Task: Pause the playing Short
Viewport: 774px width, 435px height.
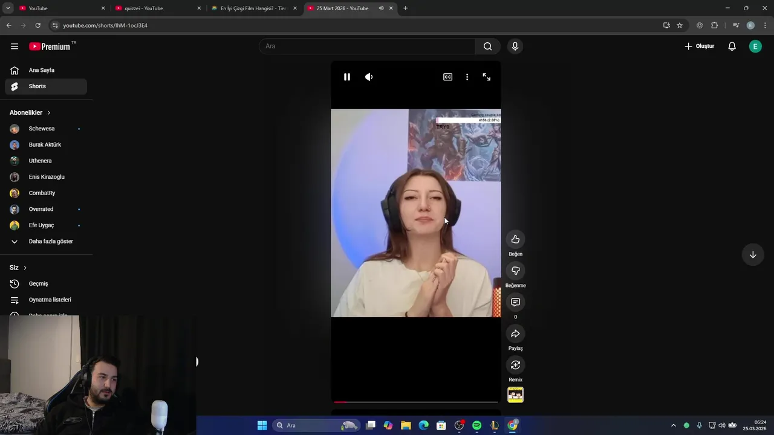Action: (347, 77)
